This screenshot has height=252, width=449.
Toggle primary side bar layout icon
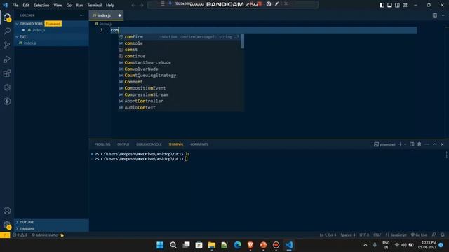pos(382,5)
